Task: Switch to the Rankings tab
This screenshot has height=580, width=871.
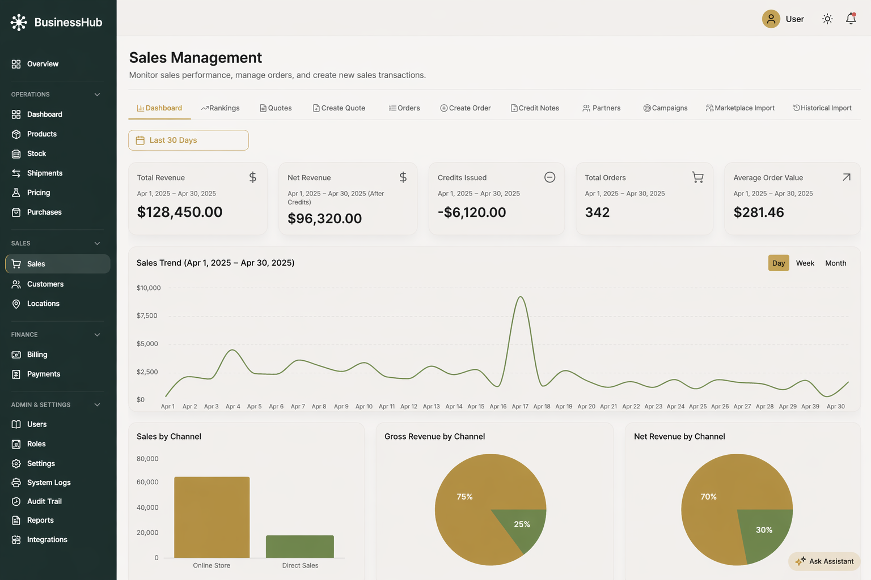Action: point(221,108)
